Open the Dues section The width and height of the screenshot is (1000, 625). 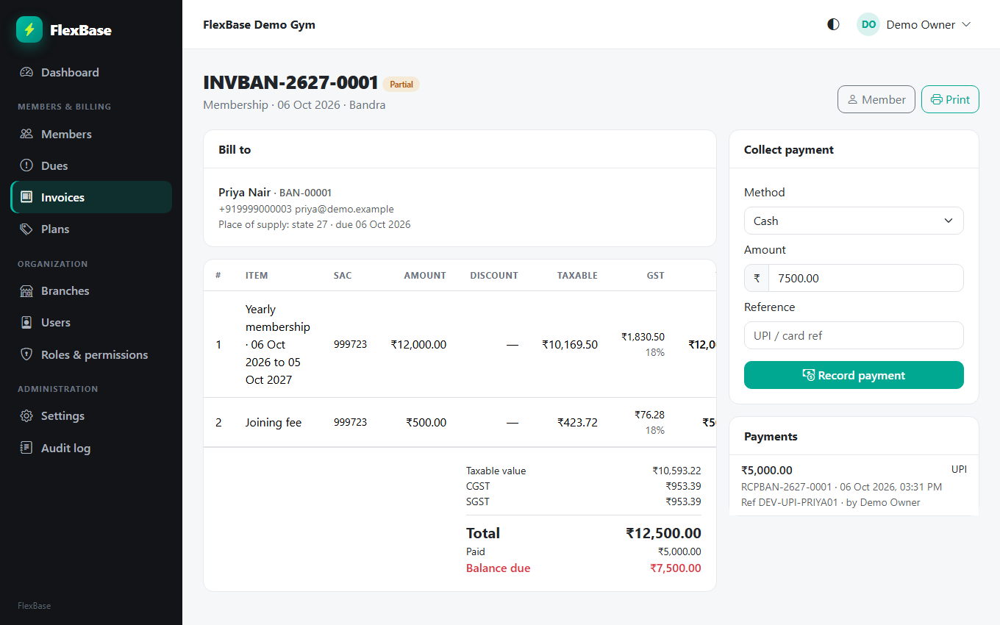[91, 165]
